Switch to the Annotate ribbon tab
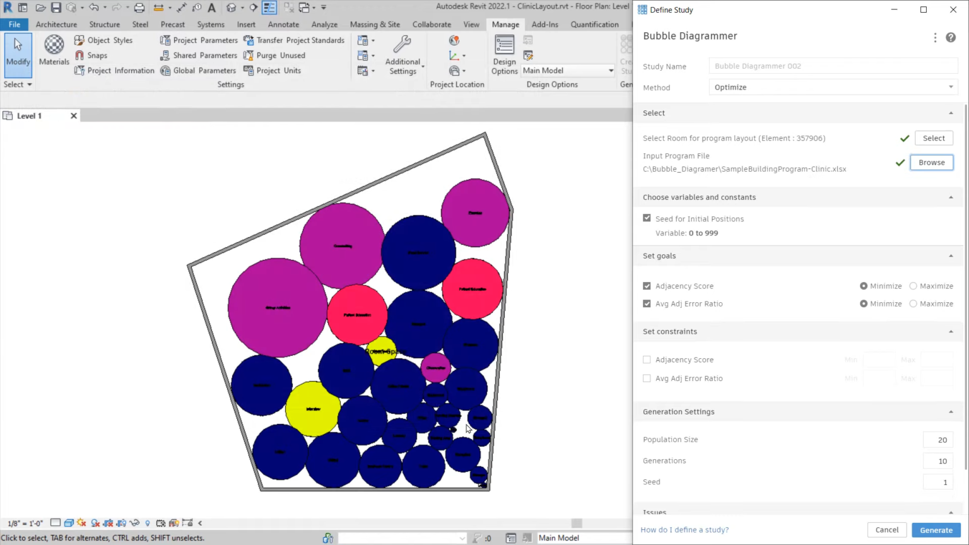The image size is (969, 545). click(x=283, y=25)
